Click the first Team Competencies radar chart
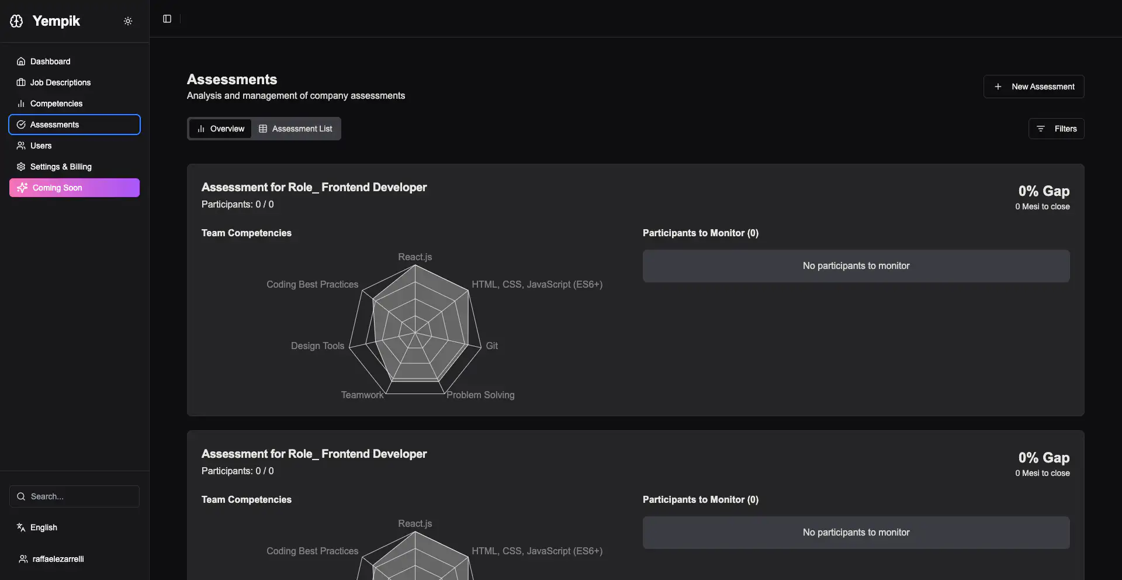Screen dimensions: 1122x580 click(x=415, y=330)
